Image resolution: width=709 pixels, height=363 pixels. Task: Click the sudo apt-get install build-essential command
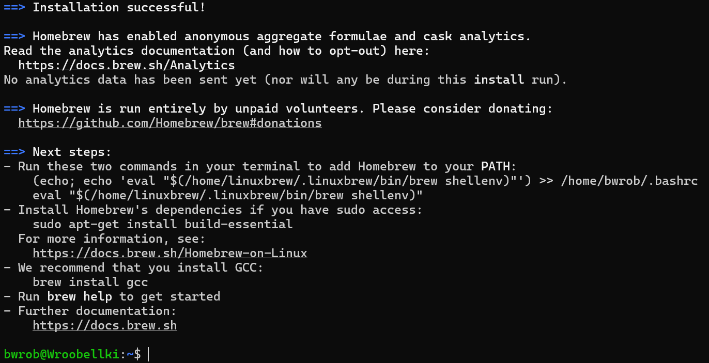163,224
